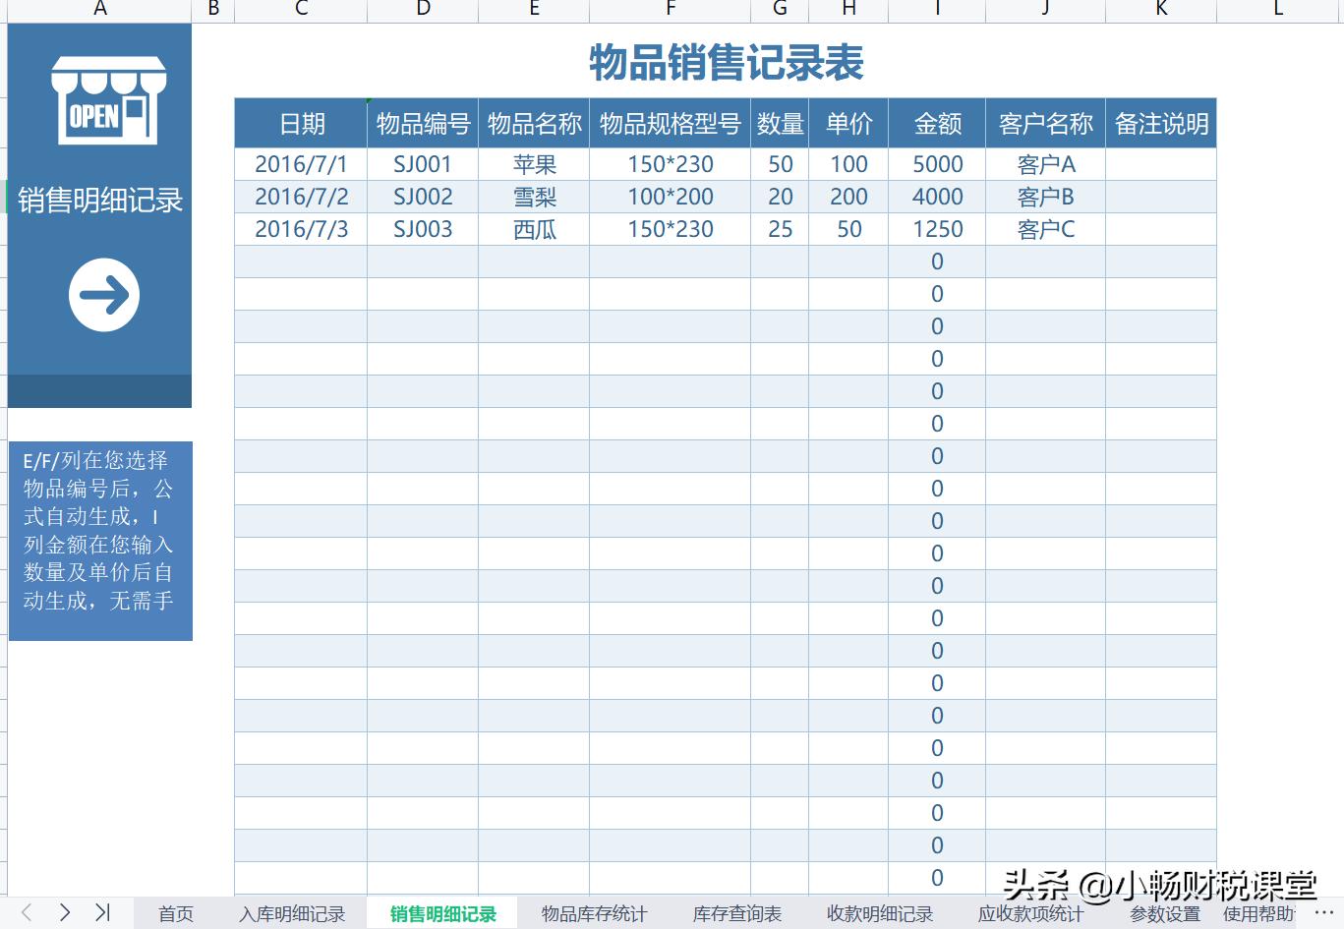Click the more sheets ellipsis icon
The image size is (1344, 929).
[1326, 913]
